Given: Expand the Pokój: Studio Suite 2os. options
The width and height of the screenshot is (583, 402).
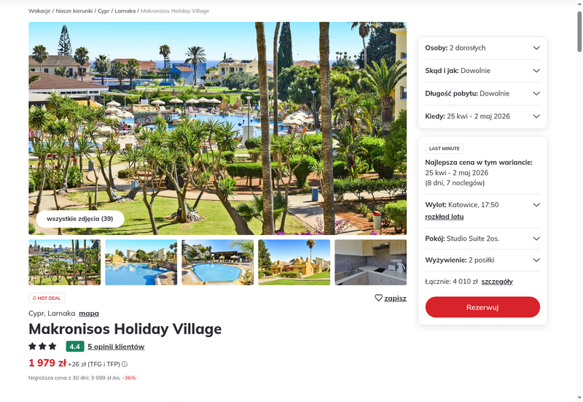Looking at the screenshot, I should coord(482,239).
